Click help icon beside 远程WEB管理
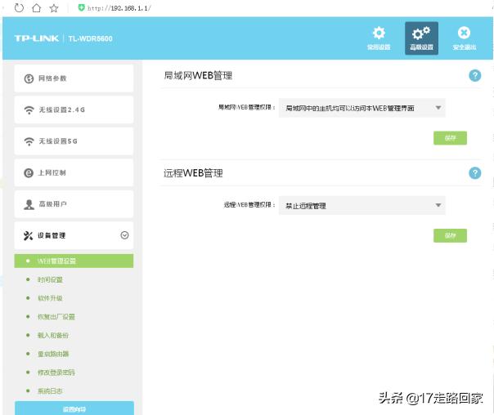This screenshot has width=494, height=415. (x=474, y=173)
